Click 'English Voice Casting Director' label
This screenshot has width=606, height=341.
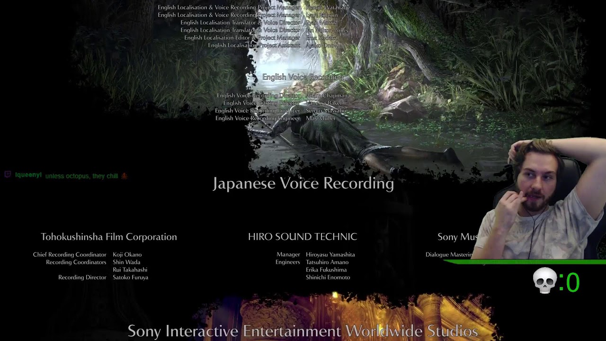click(x=262, y=103)
